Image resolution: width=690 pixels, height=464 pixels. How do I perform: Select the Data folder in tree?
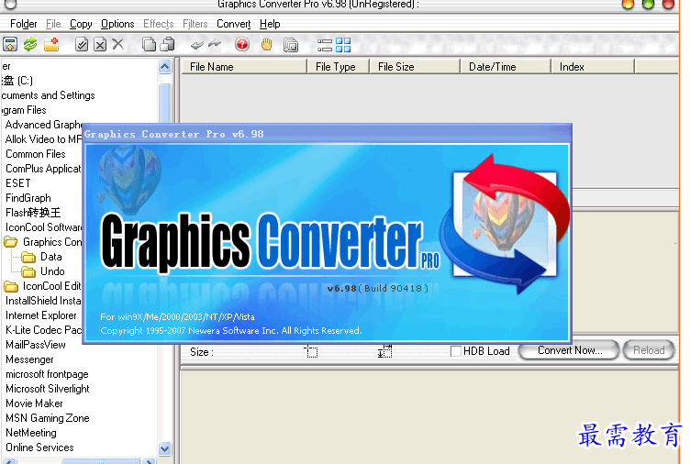click(x=51, y=257)
